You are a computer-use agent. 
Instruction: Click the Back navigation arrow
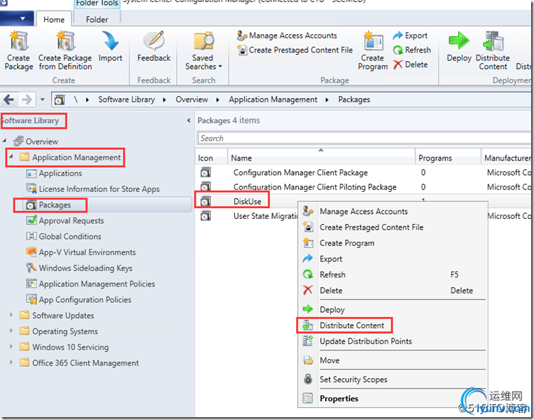point(9,99)
